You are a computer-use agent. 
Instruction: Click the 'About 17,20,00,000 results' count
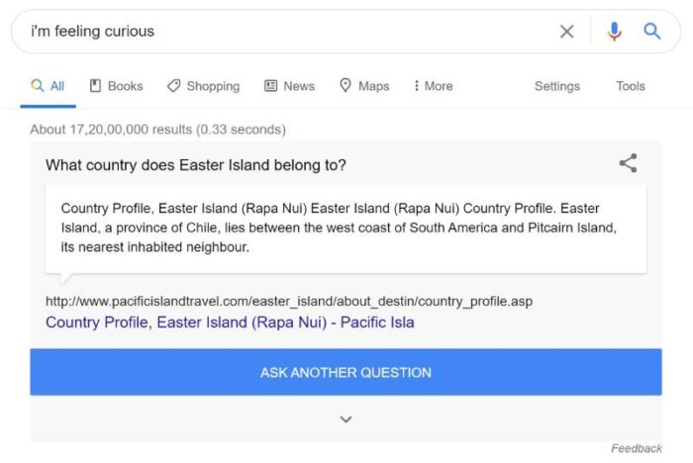point(157,130)
